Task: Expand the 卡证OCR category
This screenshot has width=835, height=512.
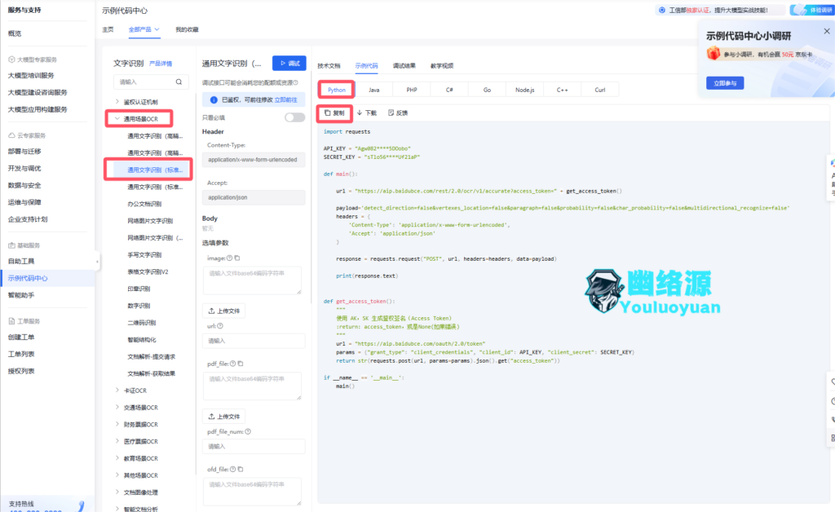Action: coord(117,391)
